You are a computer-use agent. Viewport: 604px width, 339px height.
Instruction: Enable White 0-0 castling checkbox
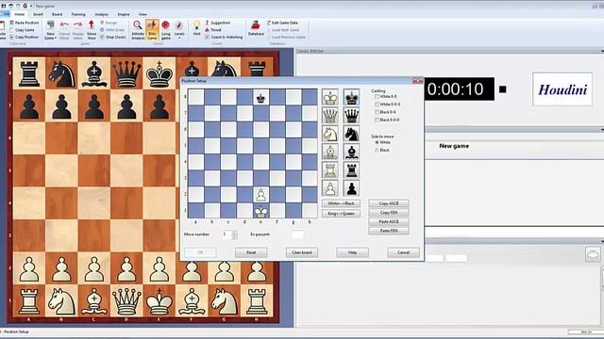377,96
